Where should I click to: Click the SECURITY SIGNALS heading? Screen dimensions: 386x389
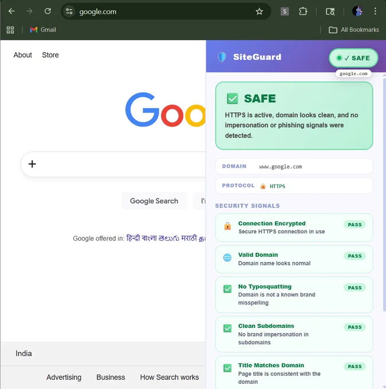(x=247, y=206)
